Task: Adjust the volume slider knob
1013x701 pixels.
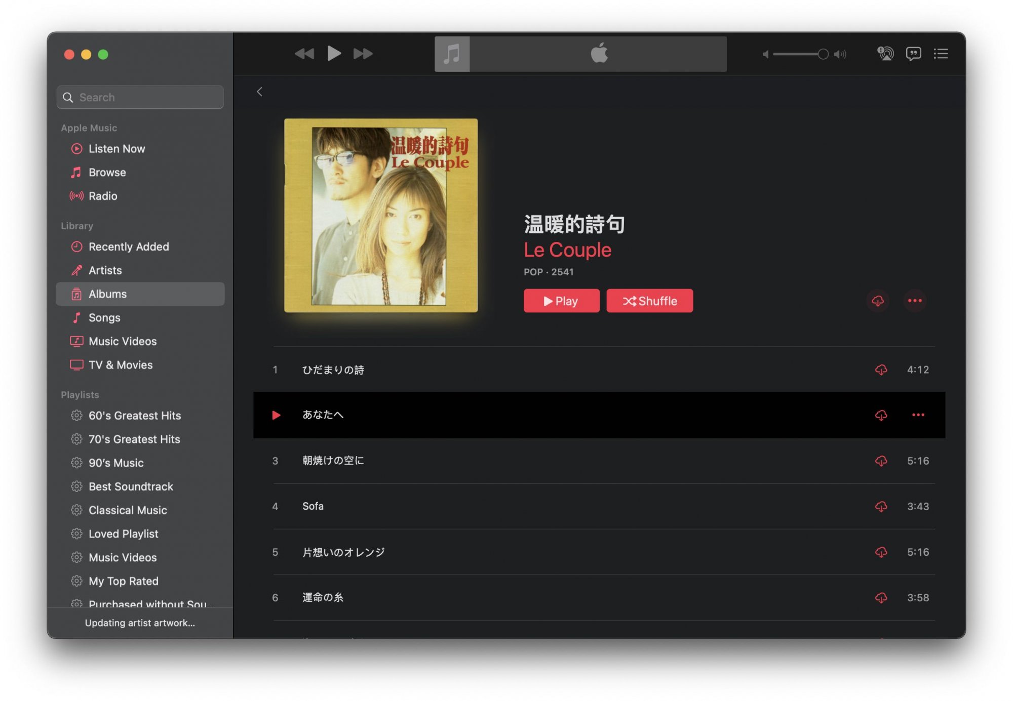Action: 823,54
